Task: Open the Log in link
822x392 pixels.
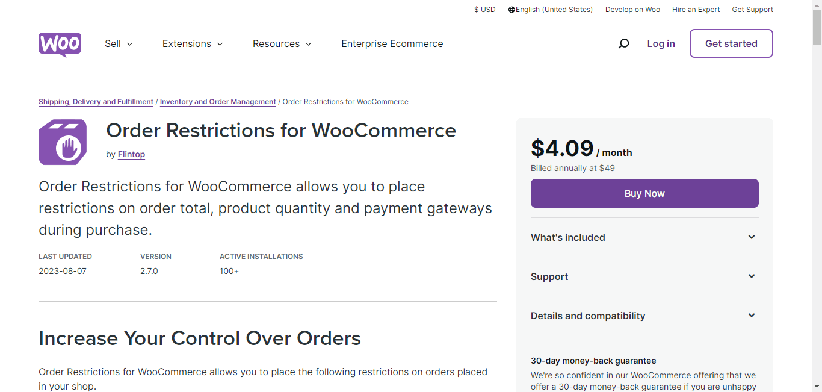Action: 661,43
